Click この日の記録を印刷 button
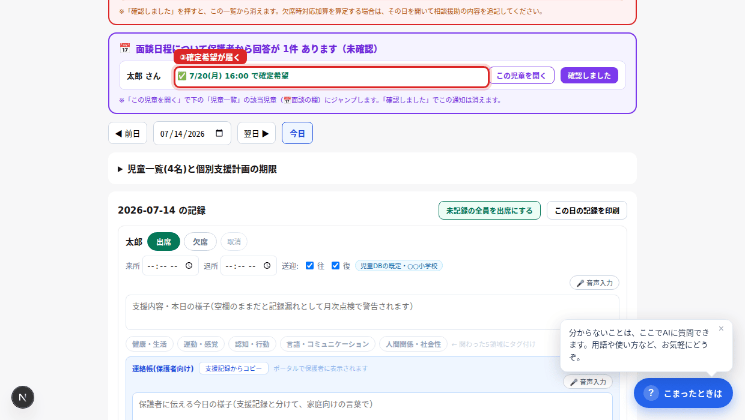The width and height of the screenshot is (745, 420). click(x=587, y=211)
